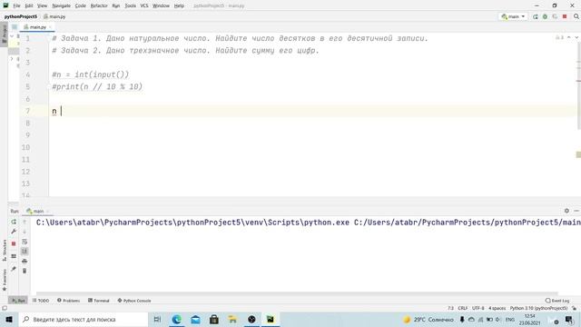
Task: Toggle the Favorites tool window sidebar button
Action: (4, 281)
